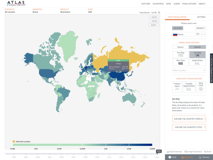213x160 pixels.
Task: Select the Over Time visualization
Action: coord(181,62)
